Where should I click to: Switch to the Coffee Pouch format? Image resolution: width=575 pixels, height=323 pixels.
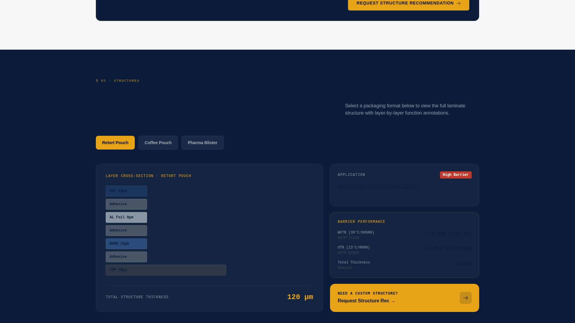coord(158,143)
